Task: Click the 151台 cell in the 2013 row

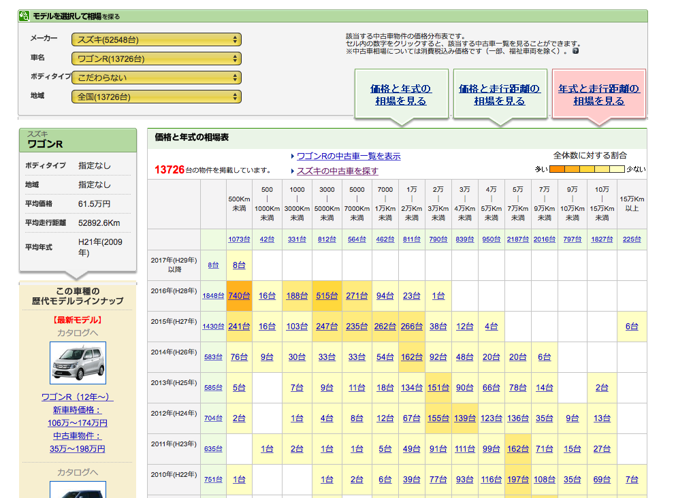Action: coord(438,388)
